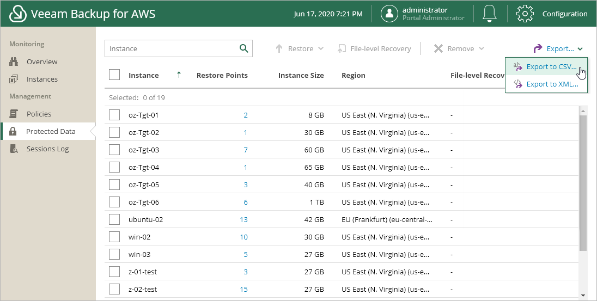Collapse the Export dropdown chevron
The height and width of the screenshot is (301, 597).
[580, 48]
